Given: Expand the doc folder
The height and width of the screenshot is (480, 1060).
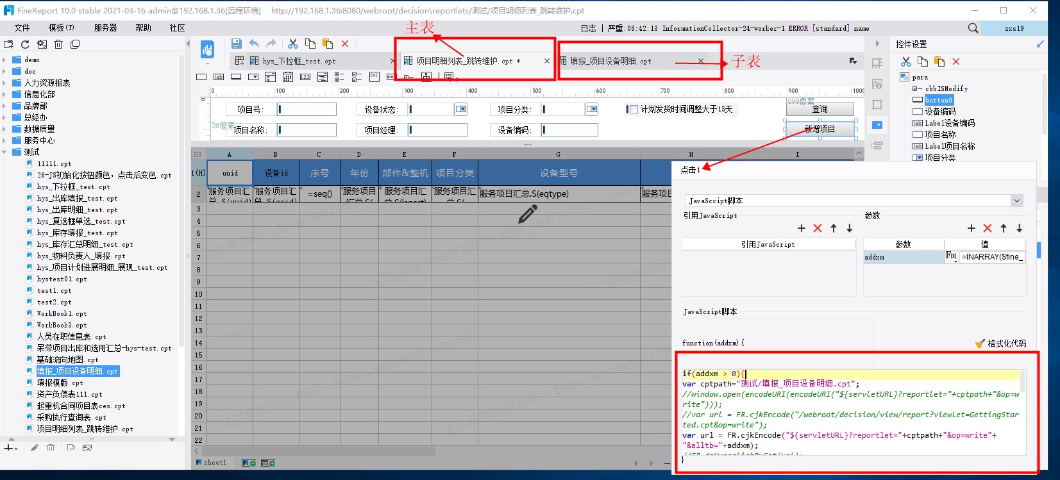Looking at the screenshot, I should pyautogui.click(x=4, y=71).
